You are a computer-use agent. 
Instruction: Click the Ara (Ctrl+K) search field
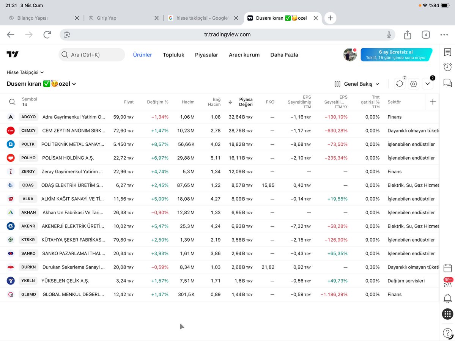92,55
